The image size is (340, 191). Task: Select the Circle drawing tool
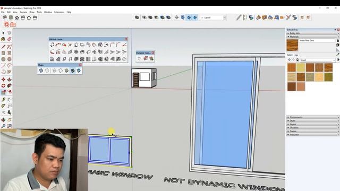click(x=3, y=59)
